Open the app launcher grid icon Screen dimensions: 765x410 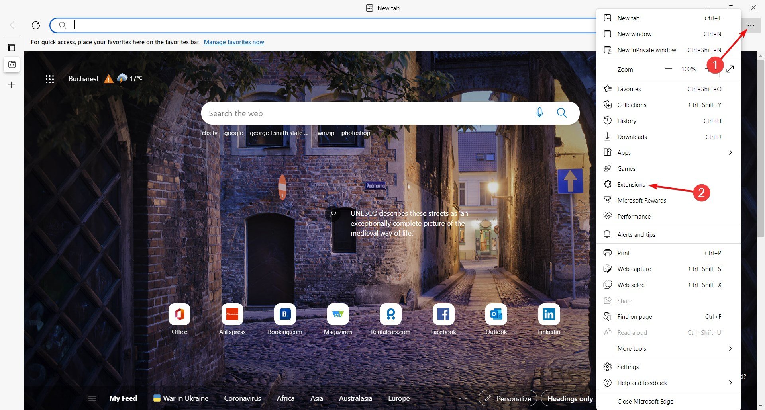point(50,79)
